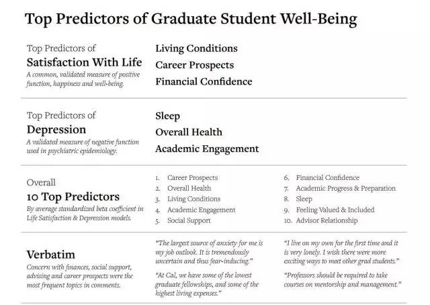Click the quote about Cal graduate fellowships
The width and height of the screenshot is (430, 305).
(208, 284)
